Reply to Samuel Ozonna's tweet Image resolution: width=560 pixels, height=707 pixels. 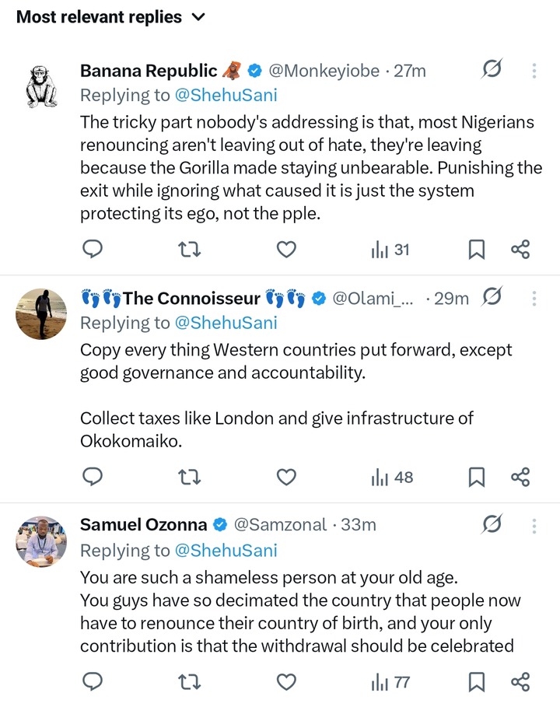(93, 682)
